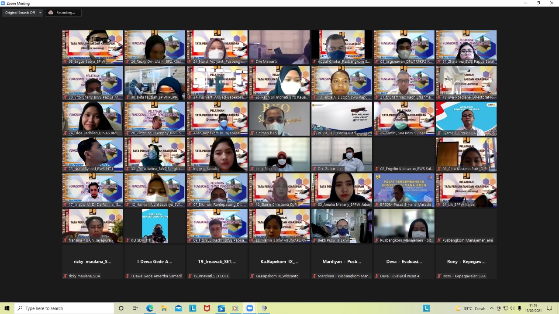Select the Didi Zulkarnaen video tile
Image resolution: width=559 pixels, height=314 pixels.
(x=342, y=154)
